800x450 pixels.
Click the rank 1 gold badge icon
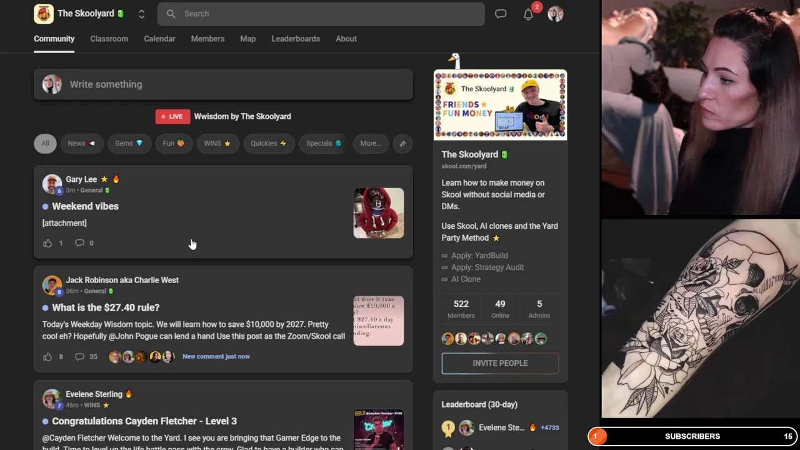point(448,428)
